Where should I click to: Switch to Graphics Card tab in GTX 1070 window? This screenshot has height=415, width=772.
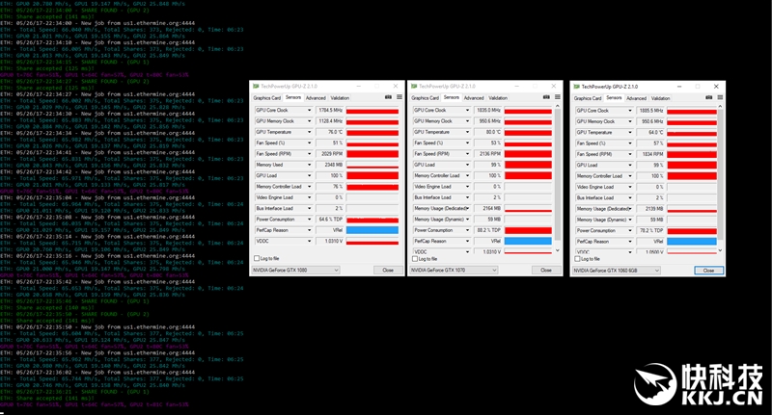425,98
